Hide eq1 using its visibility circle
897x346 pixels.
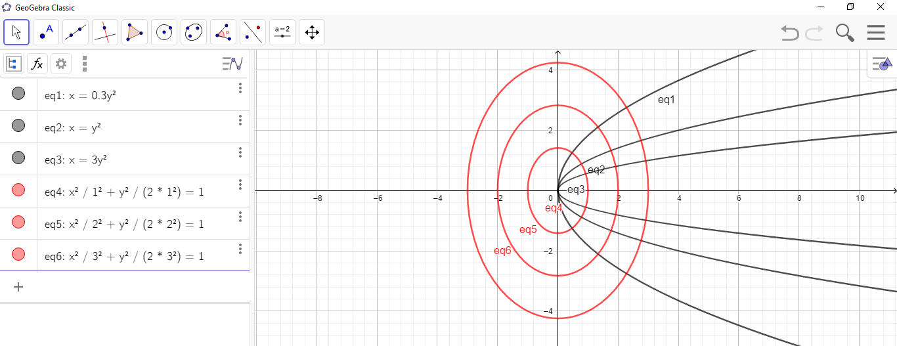18,94
